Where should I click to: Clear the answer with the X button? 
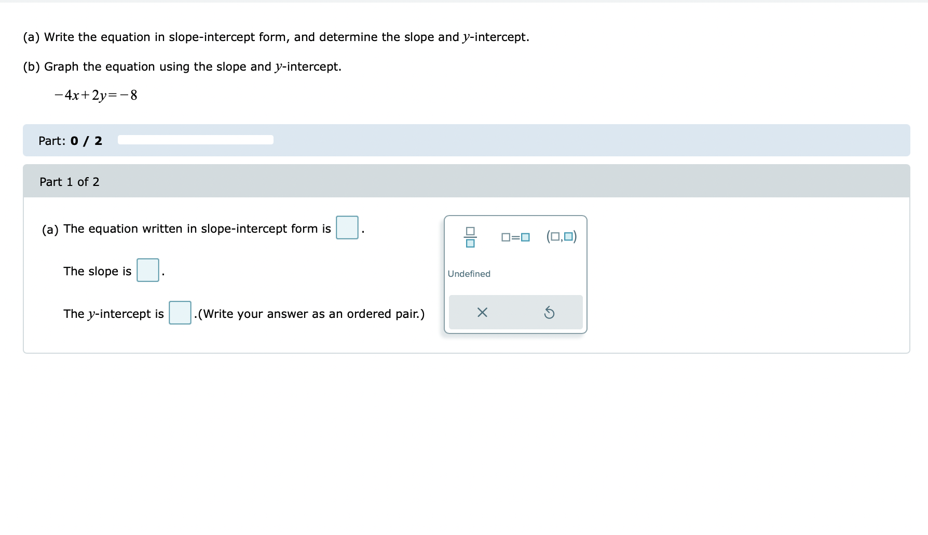point(482,312)
